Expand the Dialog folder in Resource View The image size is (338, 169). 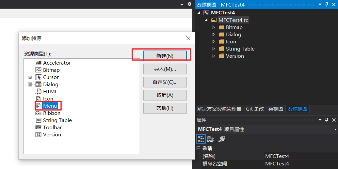pos(213,35)
